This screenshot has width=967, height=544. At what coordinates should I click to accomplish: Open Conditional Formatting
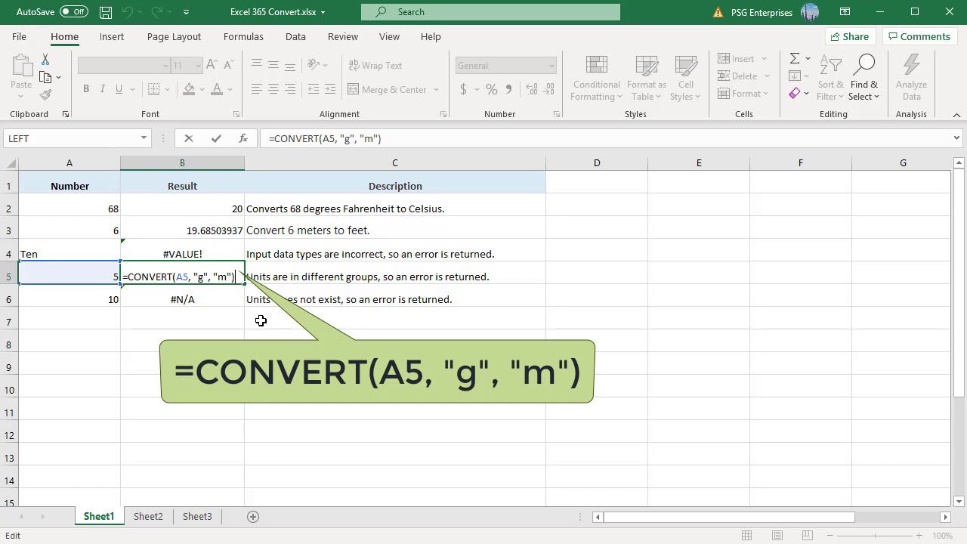tap(597, 79)
